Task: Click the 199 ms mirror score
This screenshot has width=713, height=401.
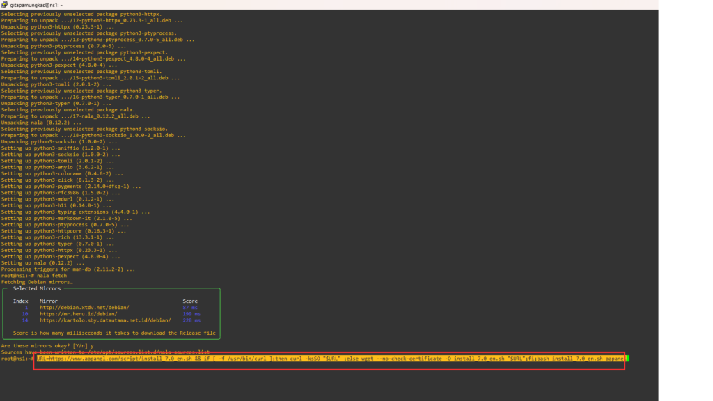Action: [191, 314]
